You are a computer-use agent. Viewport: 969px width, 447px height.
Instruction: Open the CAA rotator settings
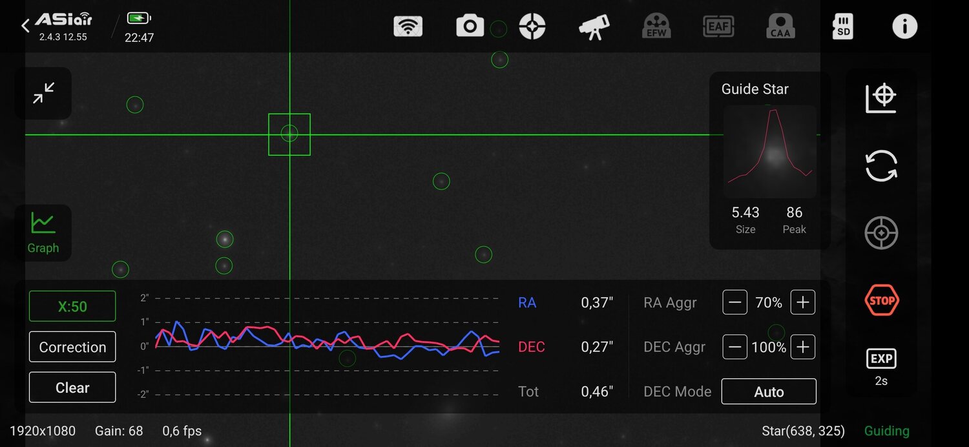[780, 26]
